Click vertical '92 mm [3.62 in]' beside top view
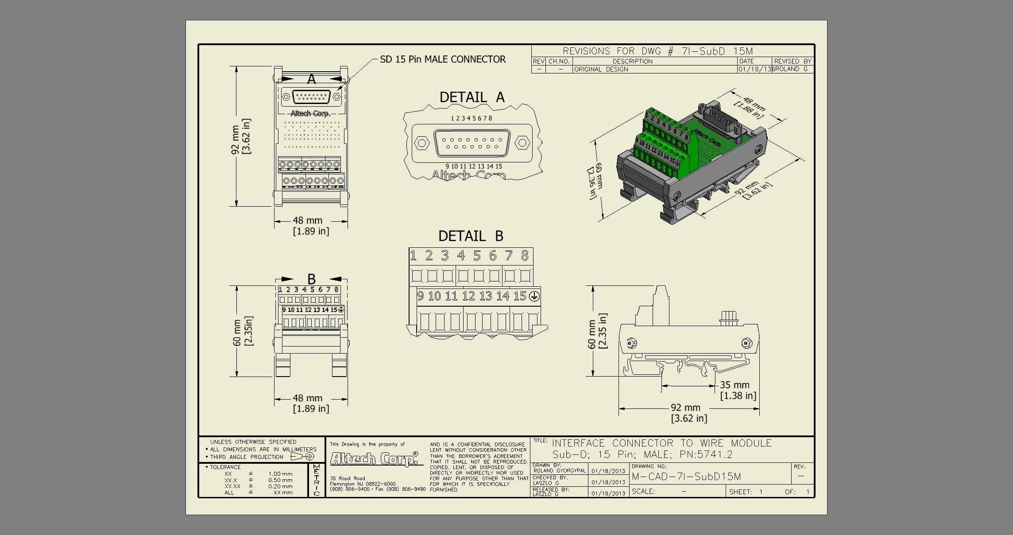This screenshot has width=1013, height=535. pos(241,136)
